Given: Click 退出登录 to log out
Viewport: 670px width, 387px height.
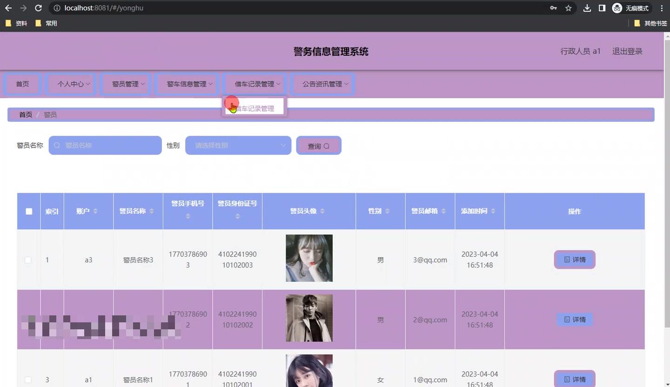Looking at the screenshot, I should (x=627, y=52).
